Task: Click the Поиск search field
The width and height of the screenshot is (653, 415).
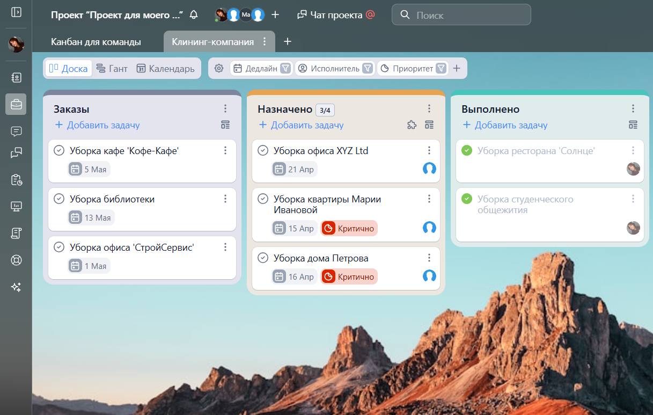Action: click(461, 15)
